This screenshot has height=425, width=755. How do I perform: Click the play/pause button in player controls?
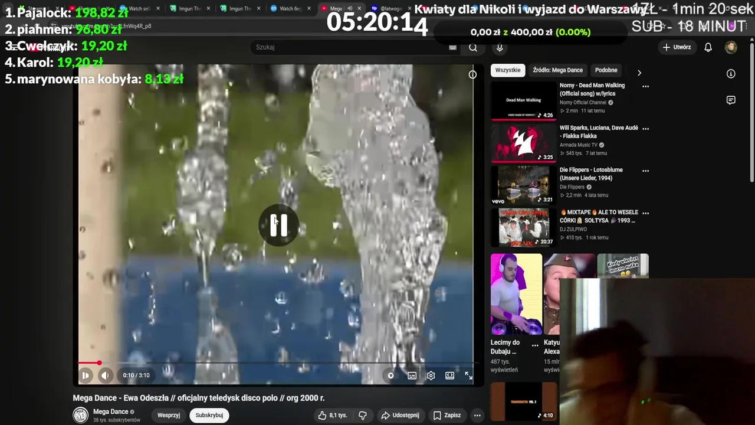pyautogui.click(x=86, y=375)
